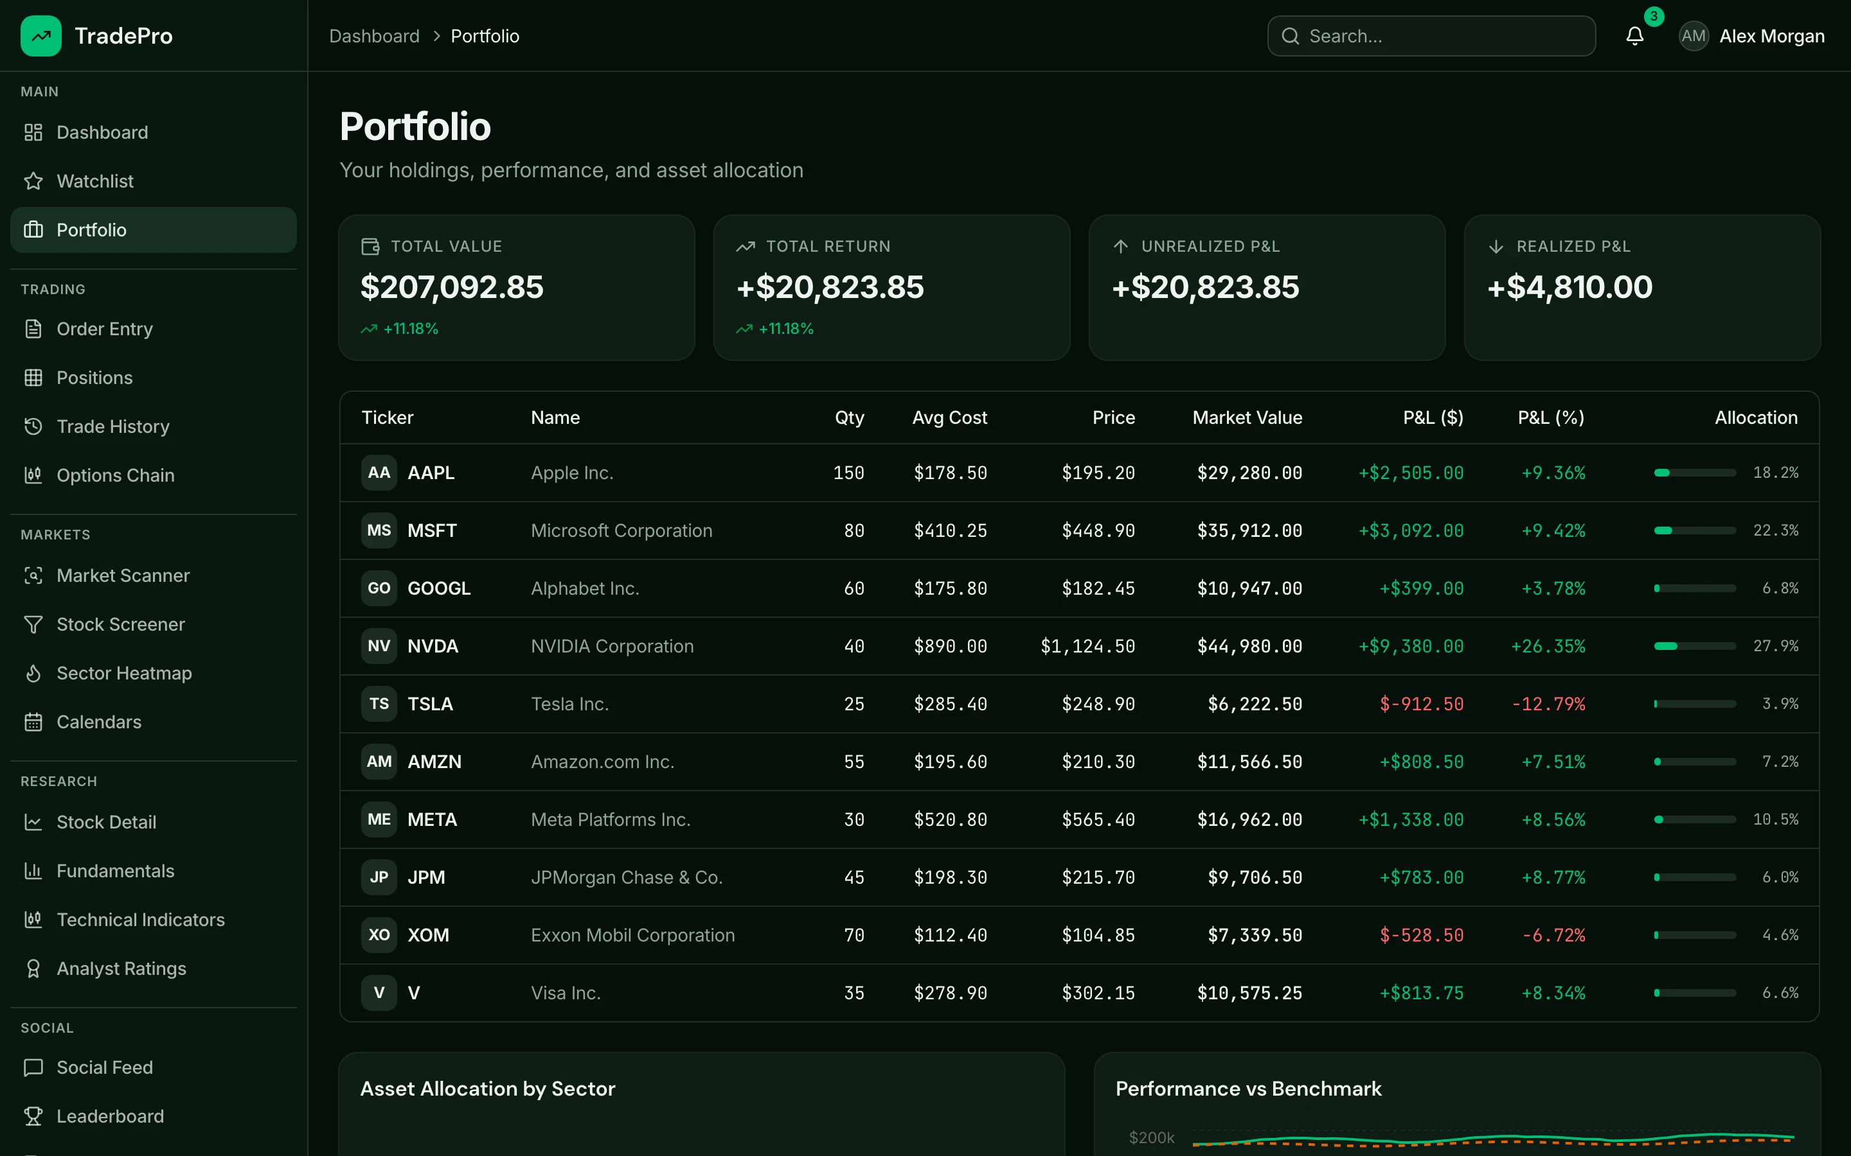Click the AM user avatar

[x=1694, y=36]
